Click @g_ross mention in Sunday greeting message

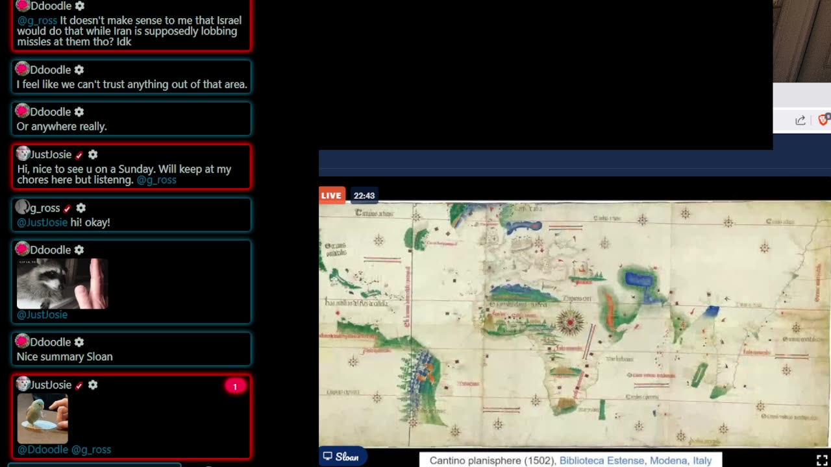[x=156, y=180]
